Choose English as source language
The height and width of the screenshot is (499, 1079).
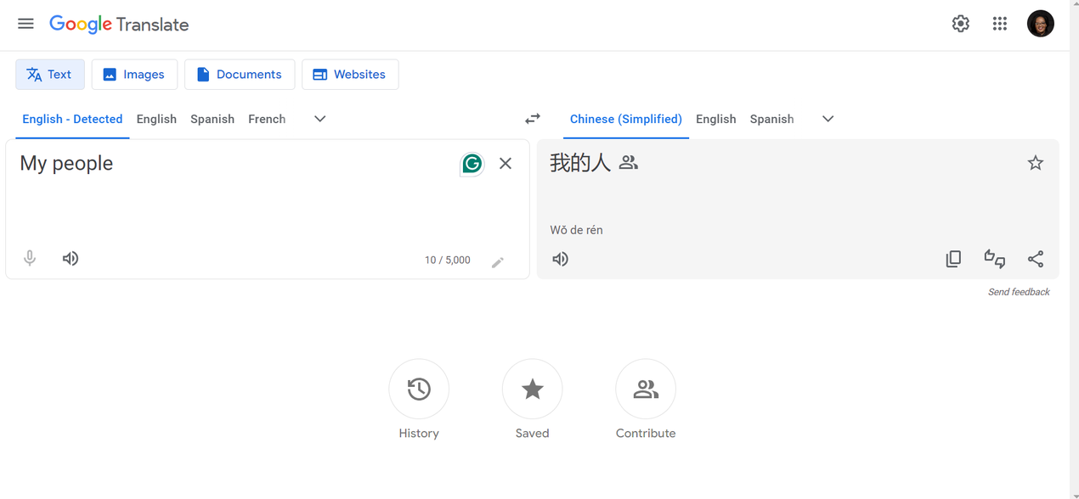(156, 120)
